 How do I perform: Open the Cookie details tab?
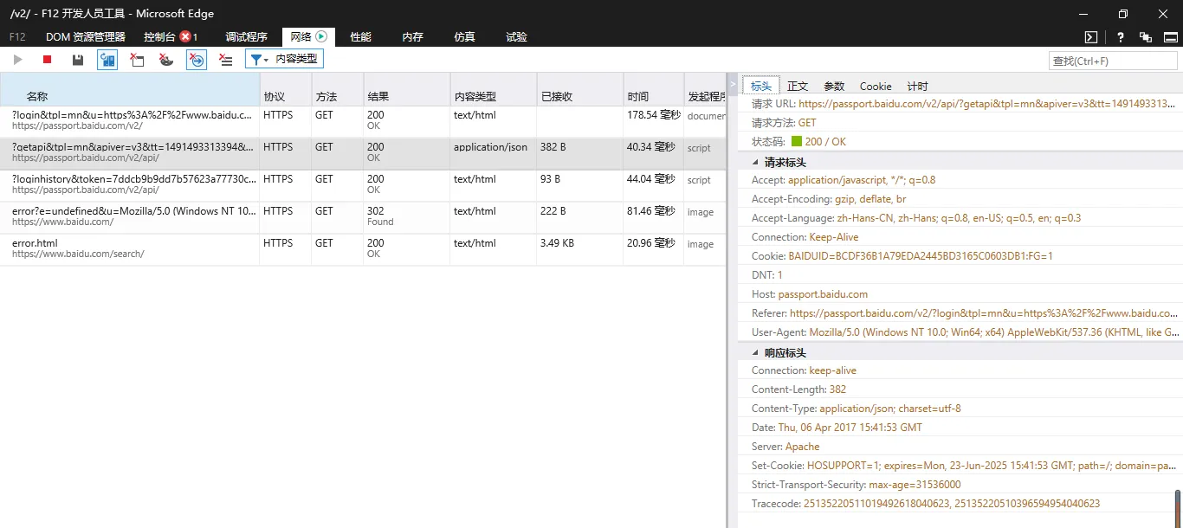876,86
